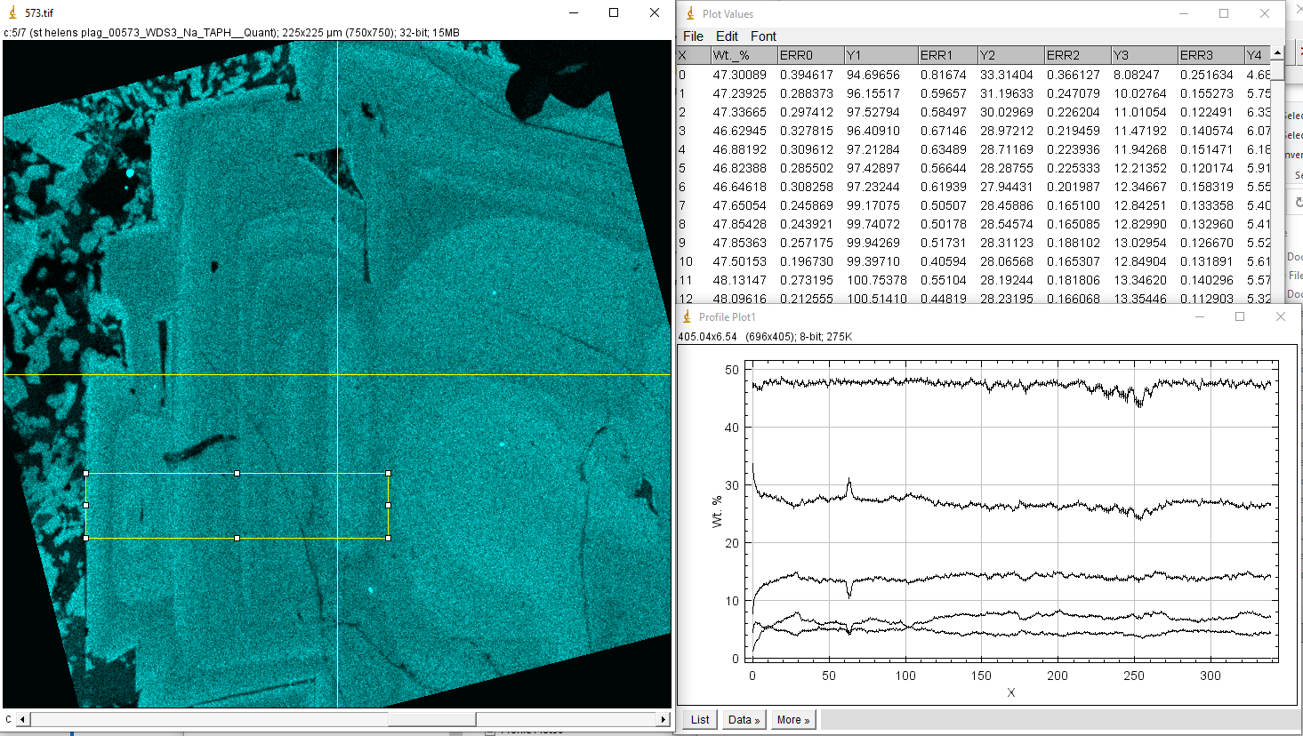The image size is (1303, 736).
Task: Click the channel scrollbar left arrow
Action: coord(22,719)
